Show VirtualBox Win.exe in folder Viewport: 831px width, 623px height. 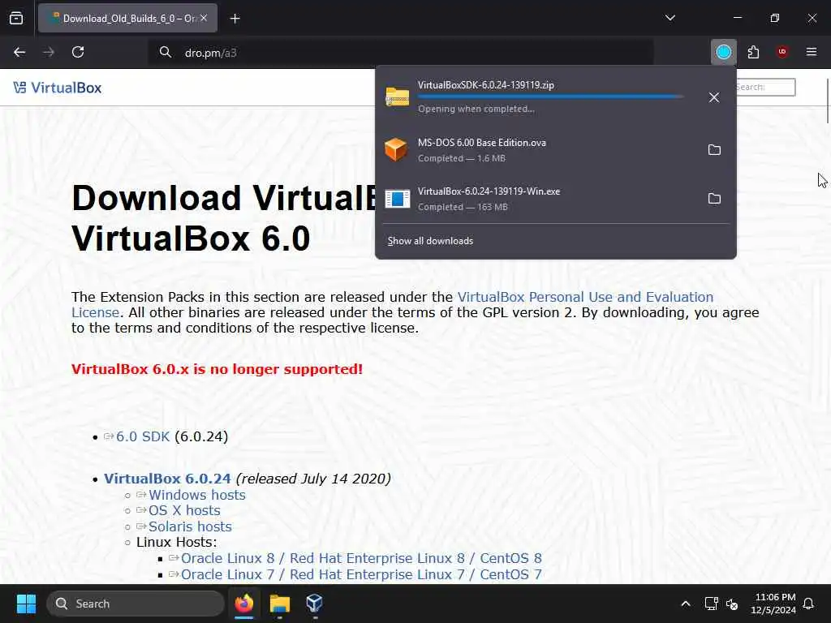tap(714, 199)
